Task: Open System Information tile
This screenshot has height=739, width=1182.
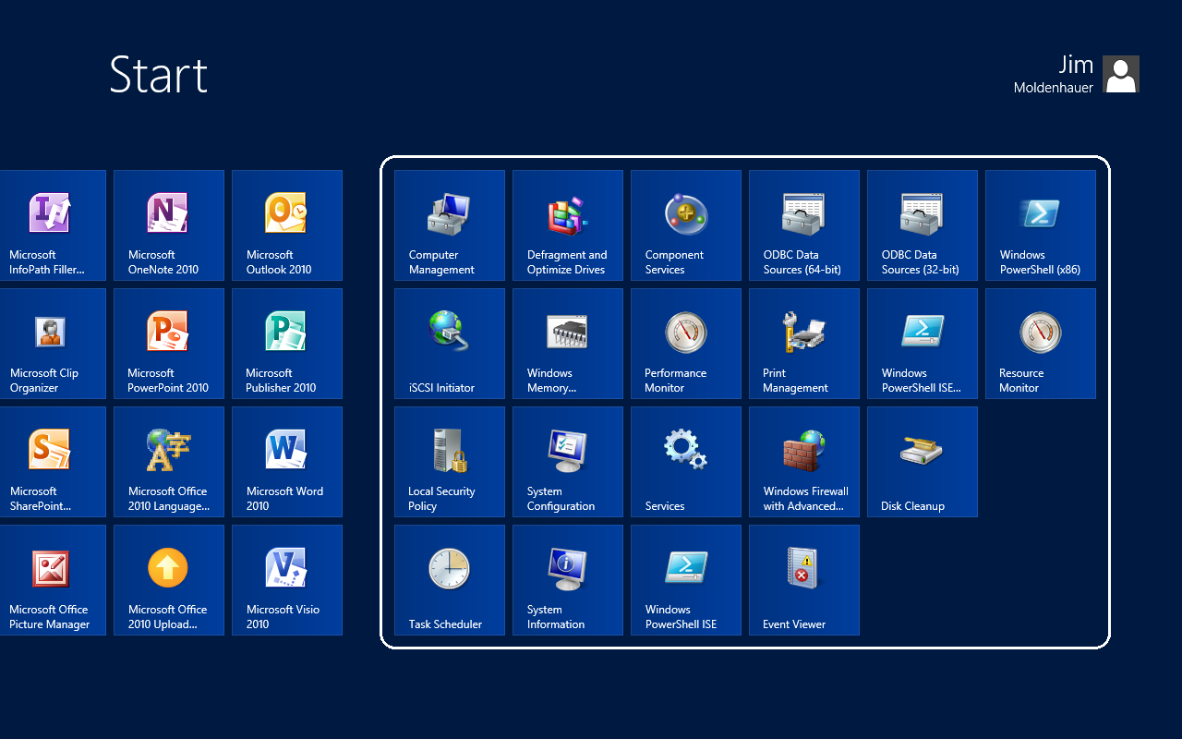Action: point(568,580)
